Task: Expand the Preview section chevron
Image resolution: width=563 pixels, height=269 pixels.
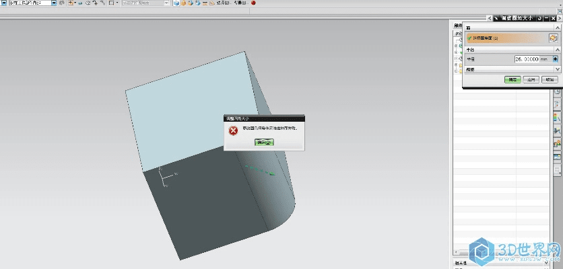Action: (557, 69)
